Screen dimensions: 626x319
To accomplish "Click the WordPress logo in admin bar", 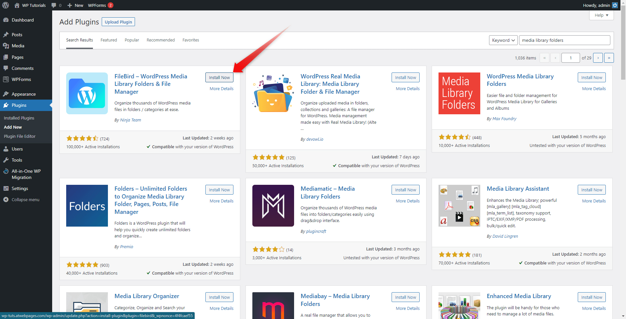I will 6,5.
